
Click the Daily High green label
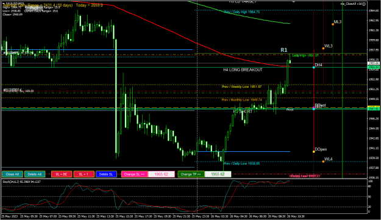(x=305, y=55)
